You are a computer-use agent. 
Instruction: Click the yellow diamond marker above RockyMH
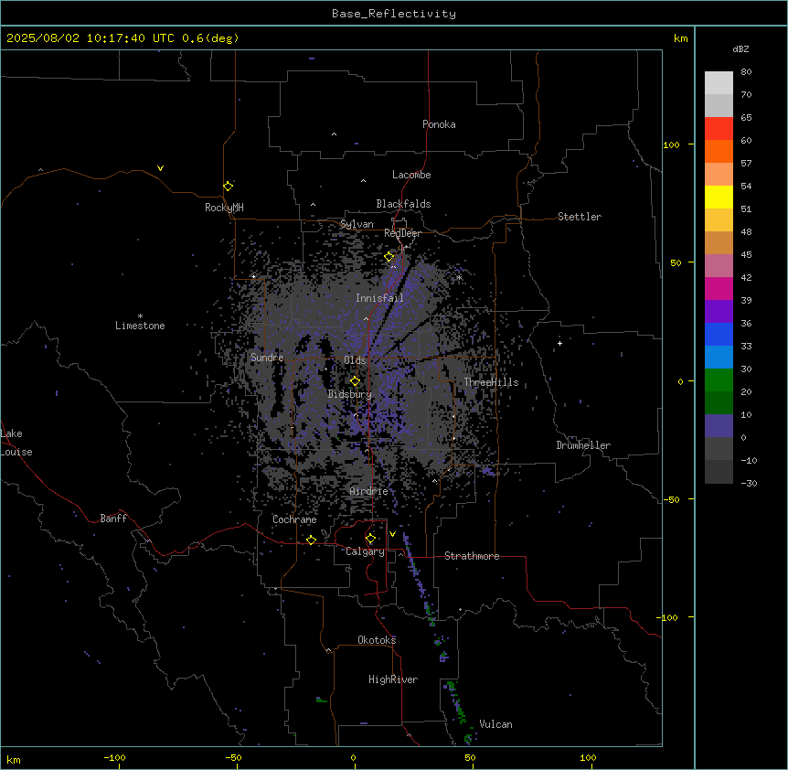coord(229,186)
